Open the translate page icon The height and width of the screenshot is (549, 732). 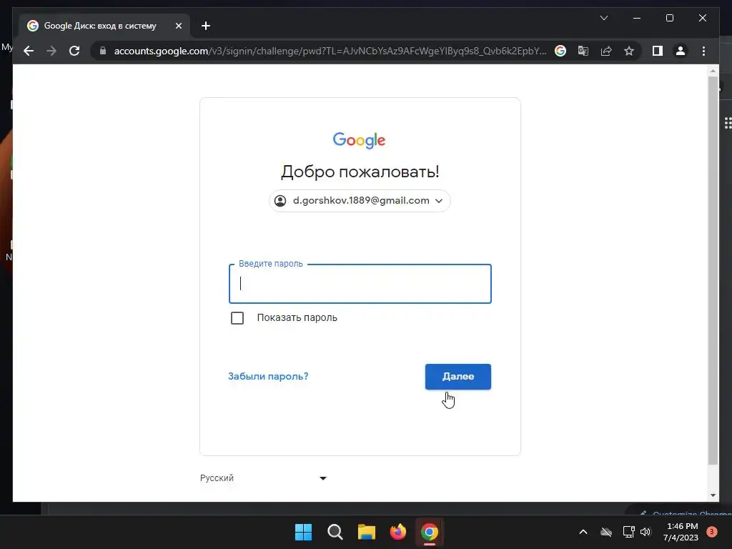click(x=583, y=51)
